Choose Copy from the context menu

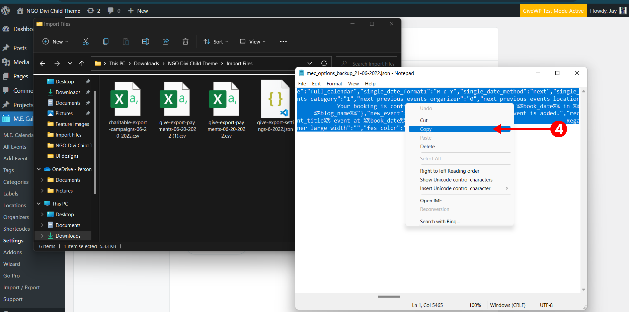[459, 129]
